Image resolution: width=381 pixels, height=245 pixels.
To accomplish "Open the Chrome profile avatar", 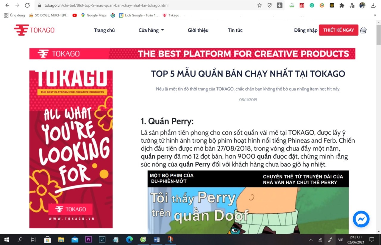I will pyautogui.click(x=362, y=5).
